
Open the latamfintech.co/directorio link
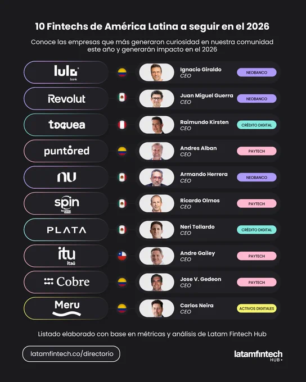click(71, 354)
